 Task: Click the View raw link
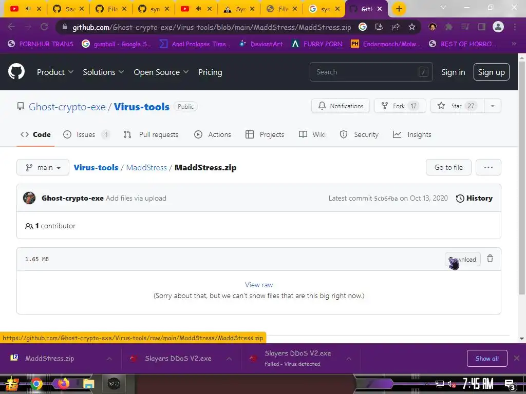(x=259, y=285)
